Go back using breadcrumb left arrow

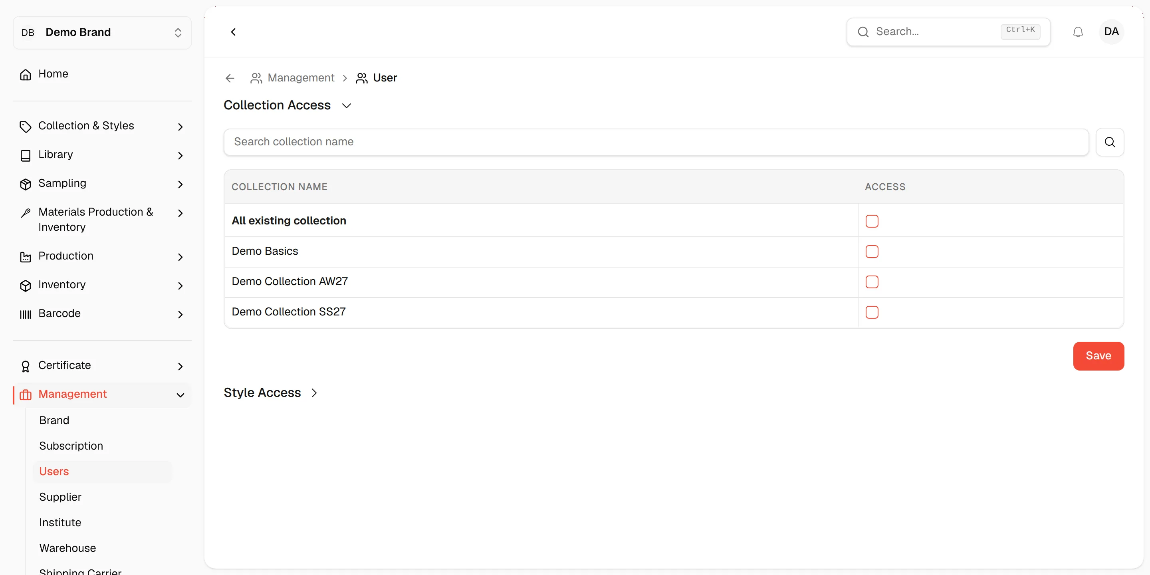(x=230, y=78)
